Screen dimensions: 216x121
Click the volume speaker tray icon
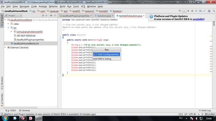[x=196, y=118]
